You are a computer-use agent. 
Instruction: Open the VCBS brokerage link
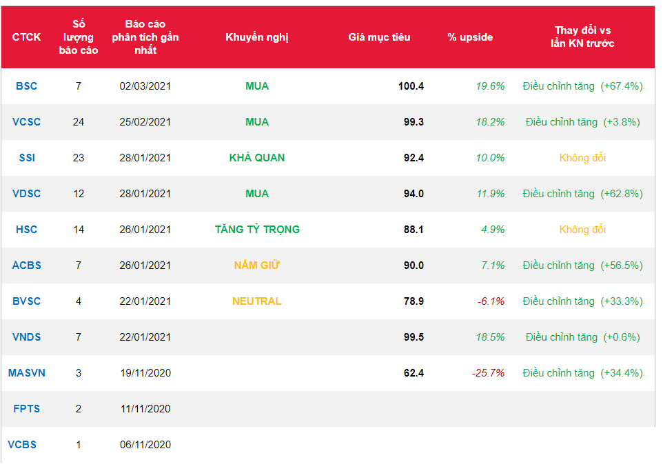tap(22, 445)
